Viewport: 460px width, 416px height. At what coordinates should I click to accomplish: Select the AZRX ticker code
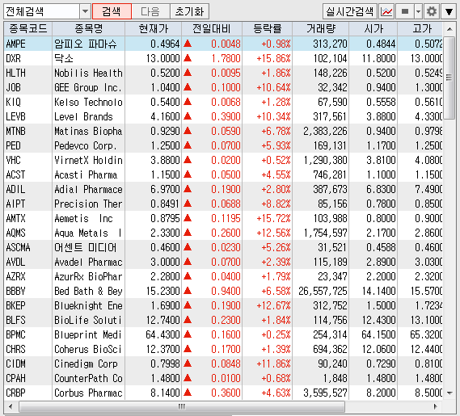(15, 276)
